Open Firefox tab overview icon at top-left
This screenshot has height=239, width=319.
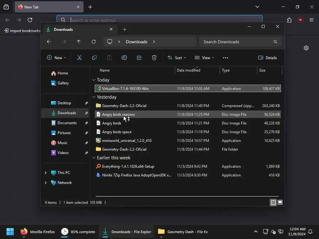click(6, 7)
